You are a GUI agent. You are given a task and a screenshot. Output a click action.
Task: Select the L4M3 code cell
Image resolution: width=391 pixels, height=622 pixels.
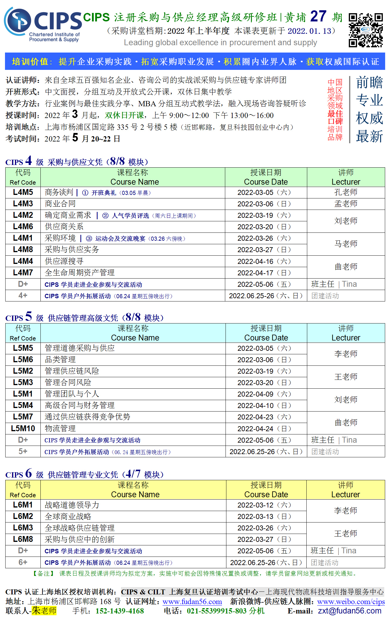click(x=23, y=204)
